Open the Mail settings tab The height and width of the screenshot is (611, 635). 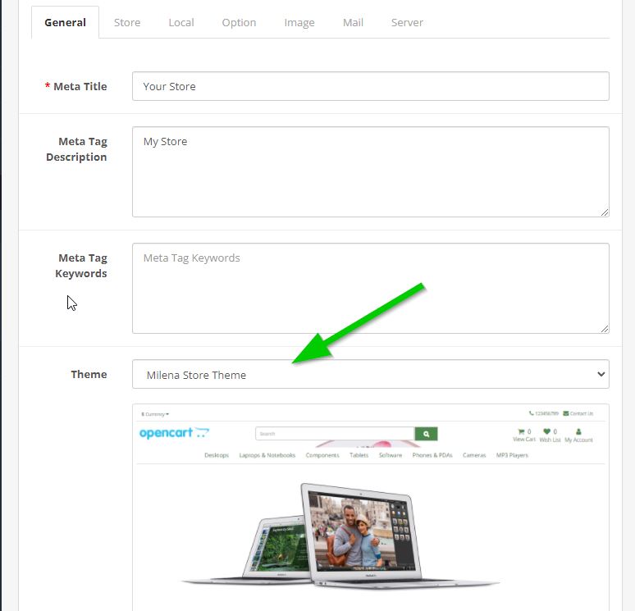(x=353, y=22)
